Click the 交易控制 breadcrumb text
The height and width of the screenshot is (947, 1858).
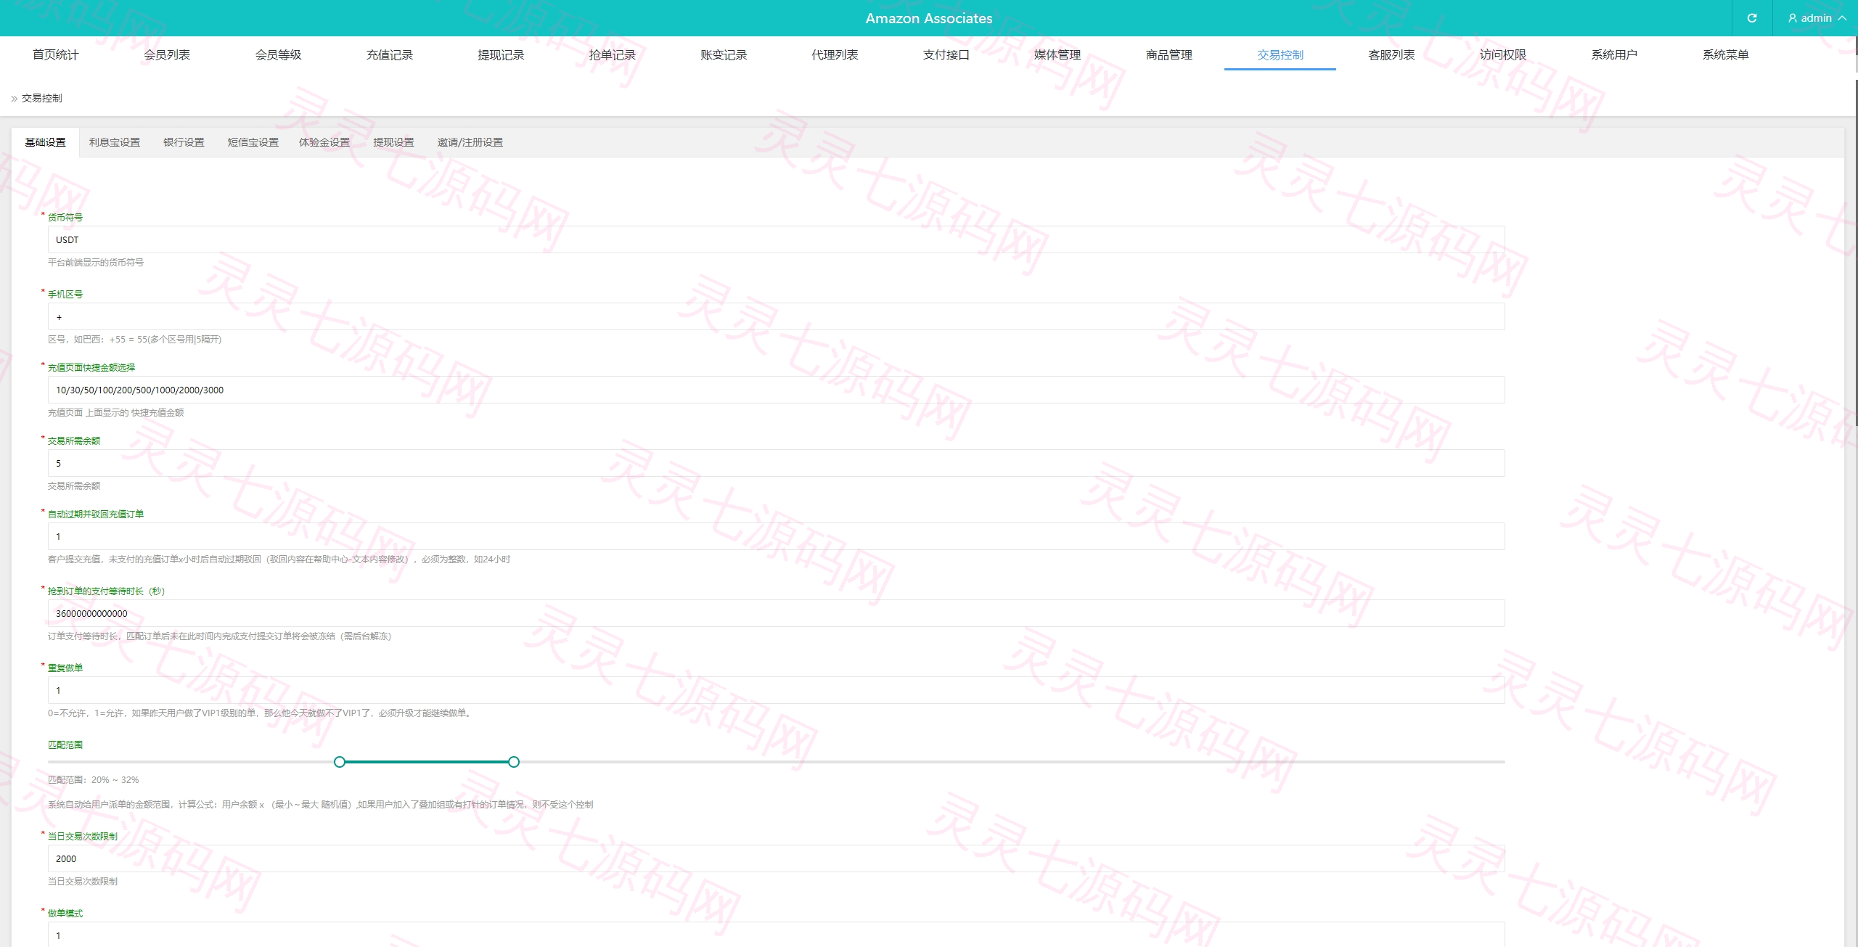[x=42, y=98]
